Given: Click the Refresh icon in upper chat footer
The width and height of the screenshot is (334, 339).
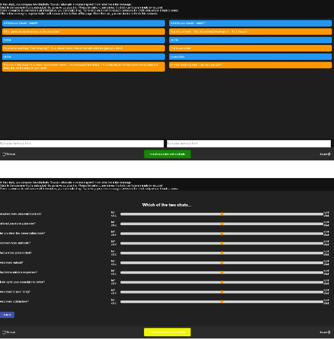Looking at the screenshot, I should (4, 154).
